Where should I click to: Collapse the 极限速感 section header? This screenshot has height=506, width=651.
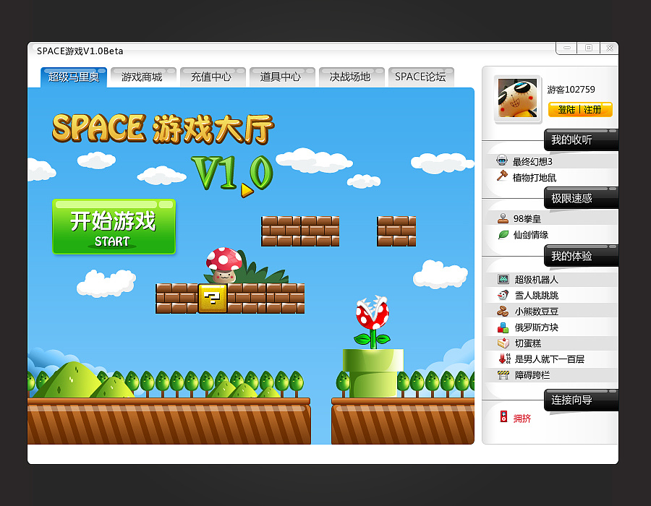(x=581, y=198)
